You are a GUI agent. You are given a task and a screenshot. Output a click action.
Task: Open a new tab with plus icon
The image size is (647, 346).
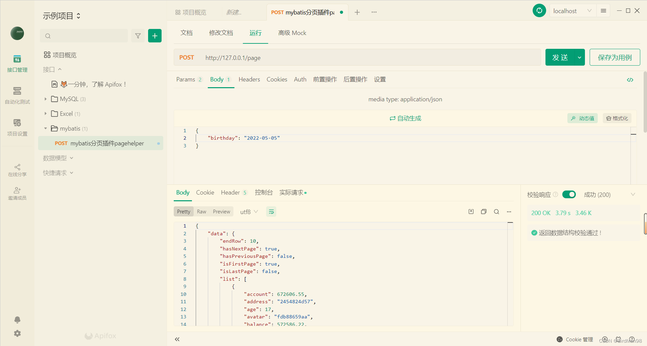tap(357, 12)
